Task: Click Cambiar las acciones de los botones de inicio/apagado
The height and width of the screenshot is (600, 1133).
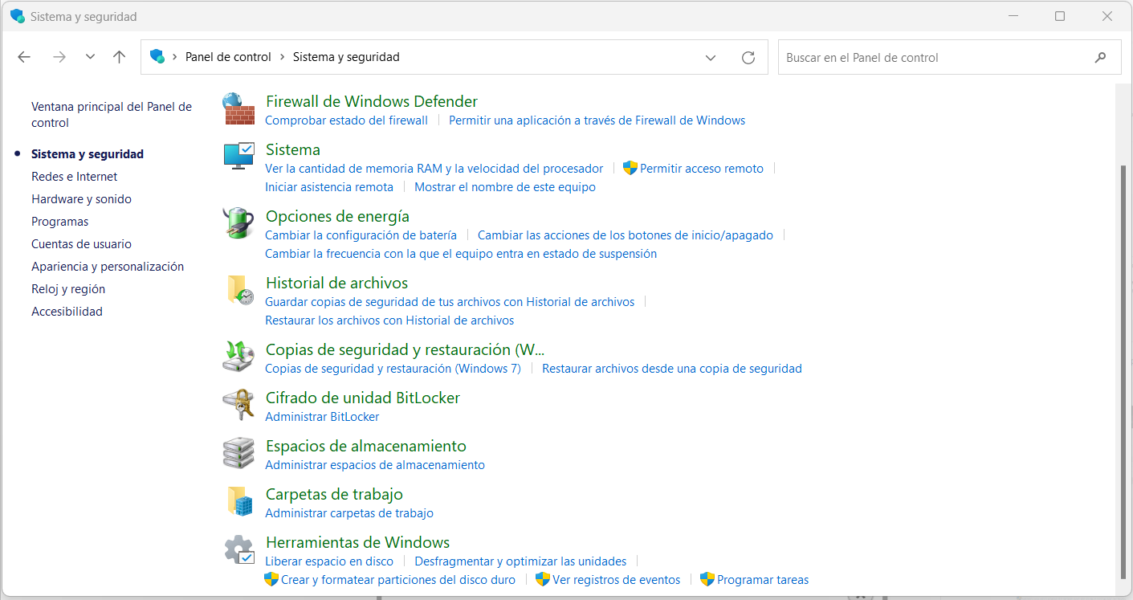Action: [x=626, y=235]
